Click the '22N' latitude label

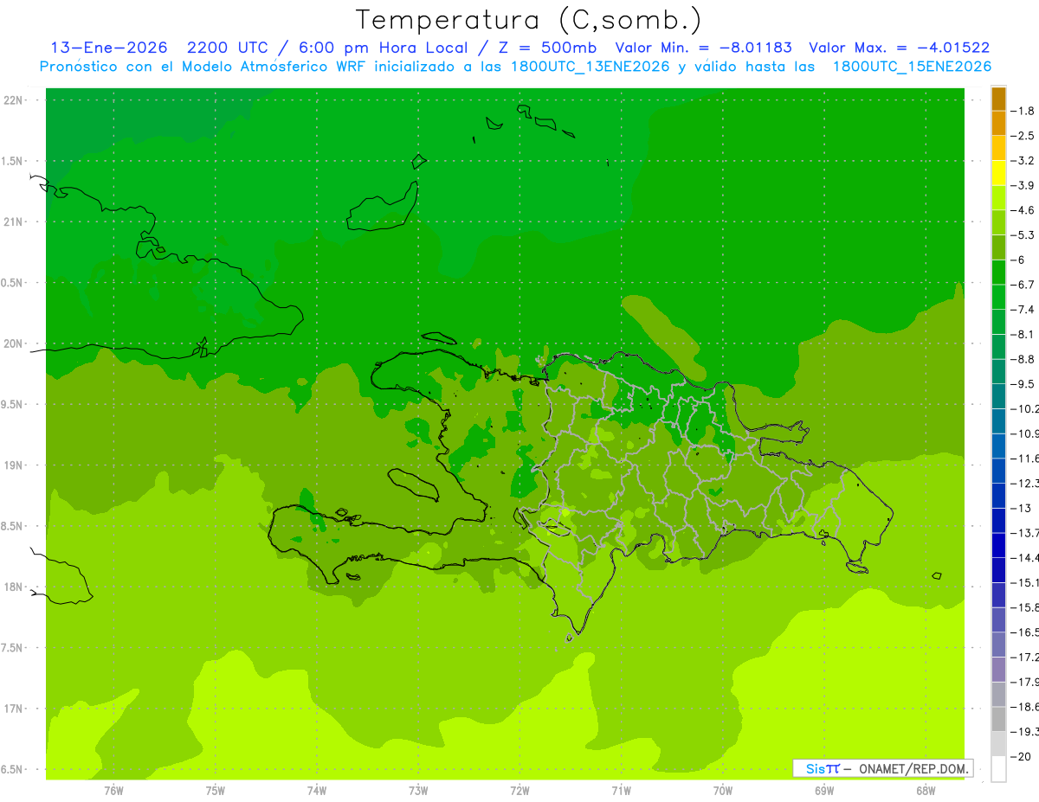coord(15,100)
